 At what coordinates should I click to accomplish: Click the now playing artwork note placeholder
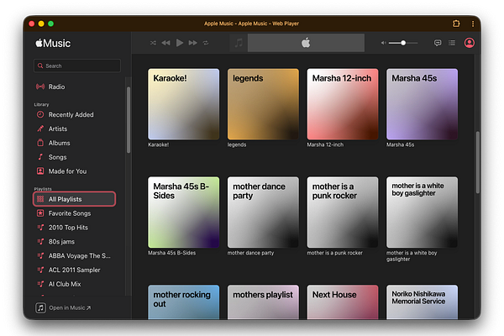(239, 43)
